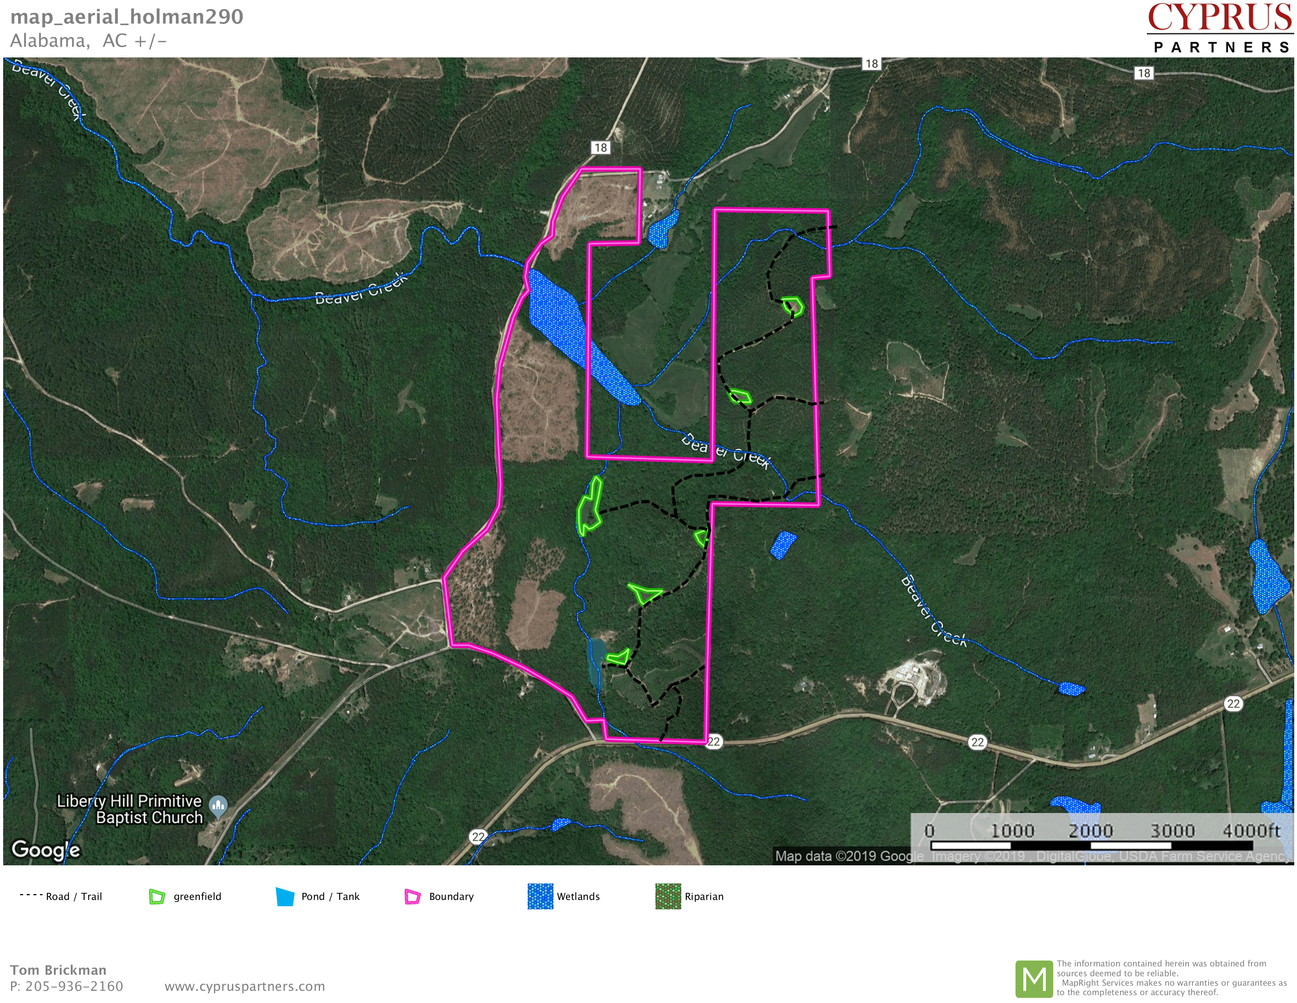
Task: Click the Wetlands legend pattern swatch
Action: (x=540, y=896)
